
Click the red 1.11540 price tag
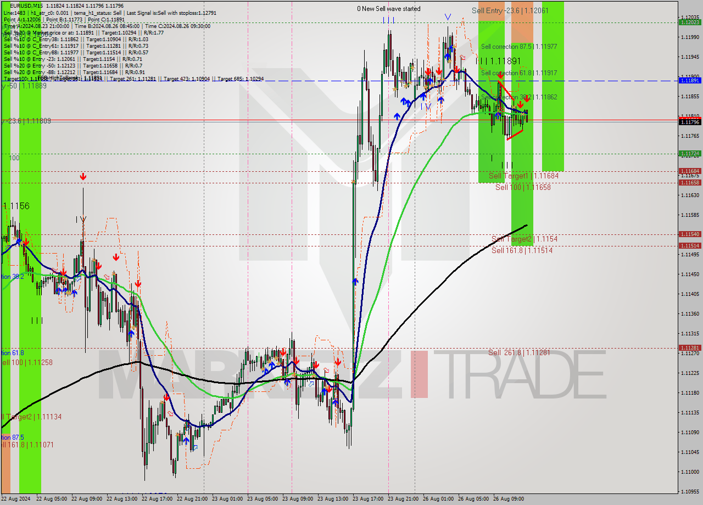(690, 234)
